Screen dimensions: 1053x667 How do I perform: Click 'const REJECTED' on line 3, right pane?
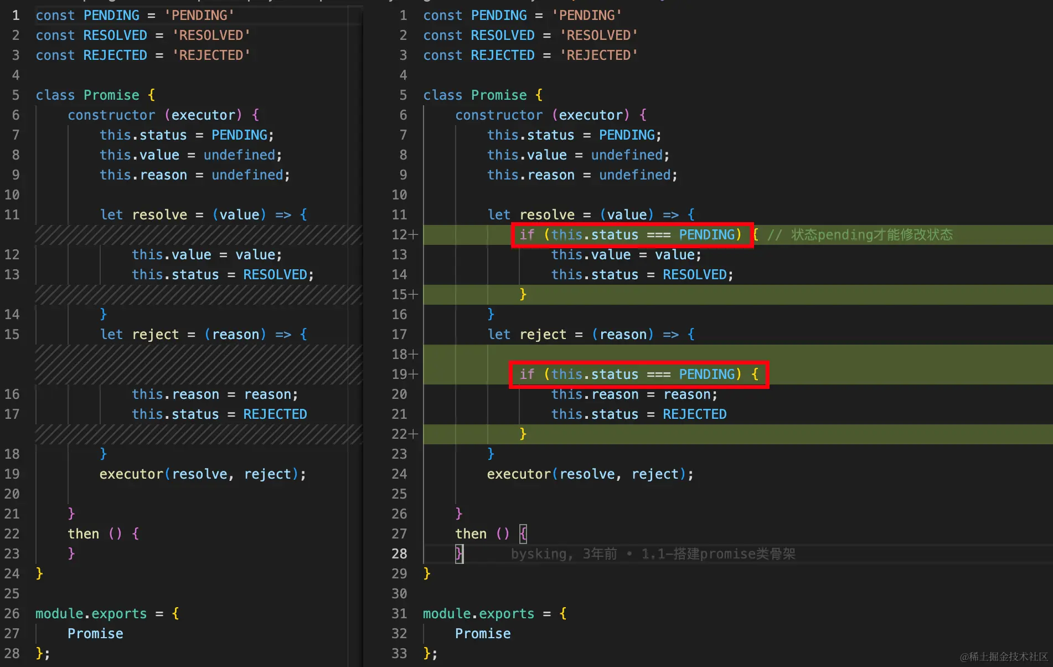click(x=479, y=55)
